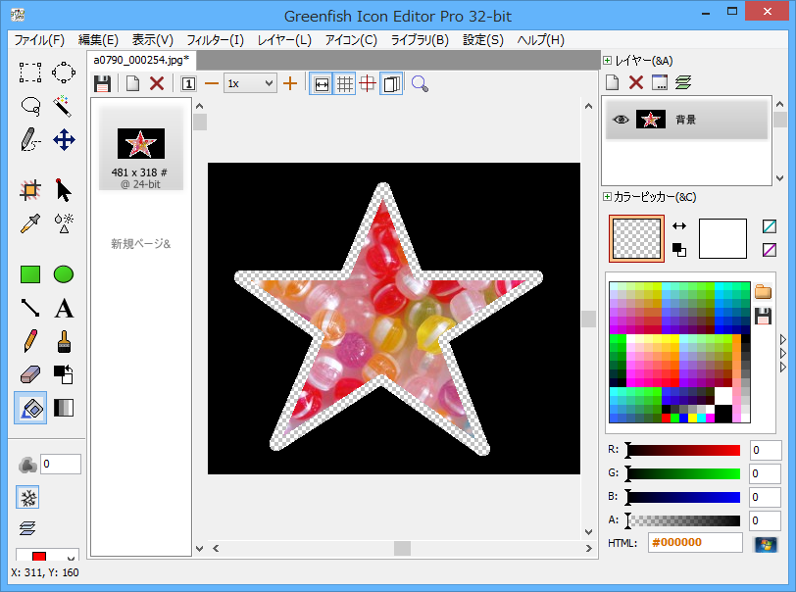
Task: Choose the Text tool
Action: (64, 309)
